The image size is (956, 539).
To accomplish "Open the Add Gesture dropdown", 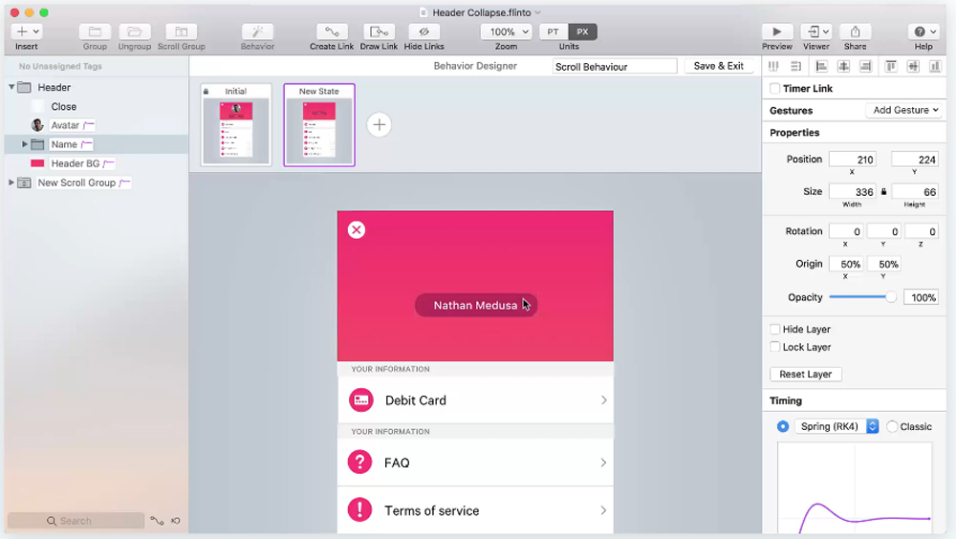I will (904, 110).
